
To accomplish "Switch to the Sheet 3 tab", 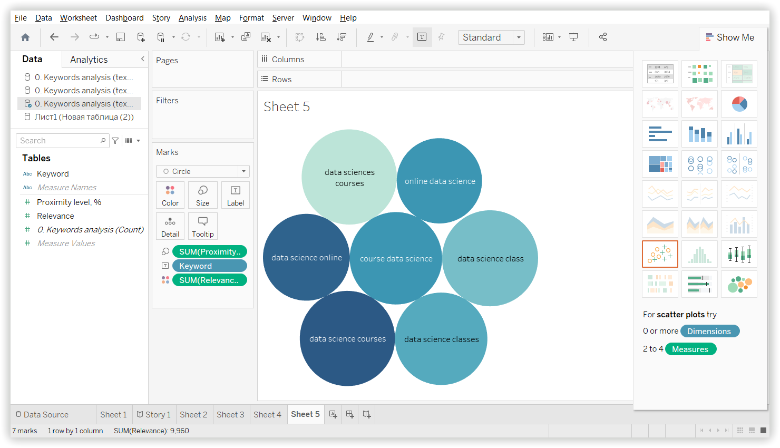I will pyautogui.click(x=230, y=414).
